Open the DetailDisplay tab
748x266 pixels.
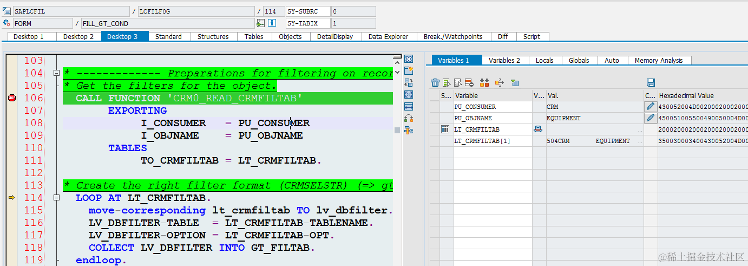tap(335, 36)
